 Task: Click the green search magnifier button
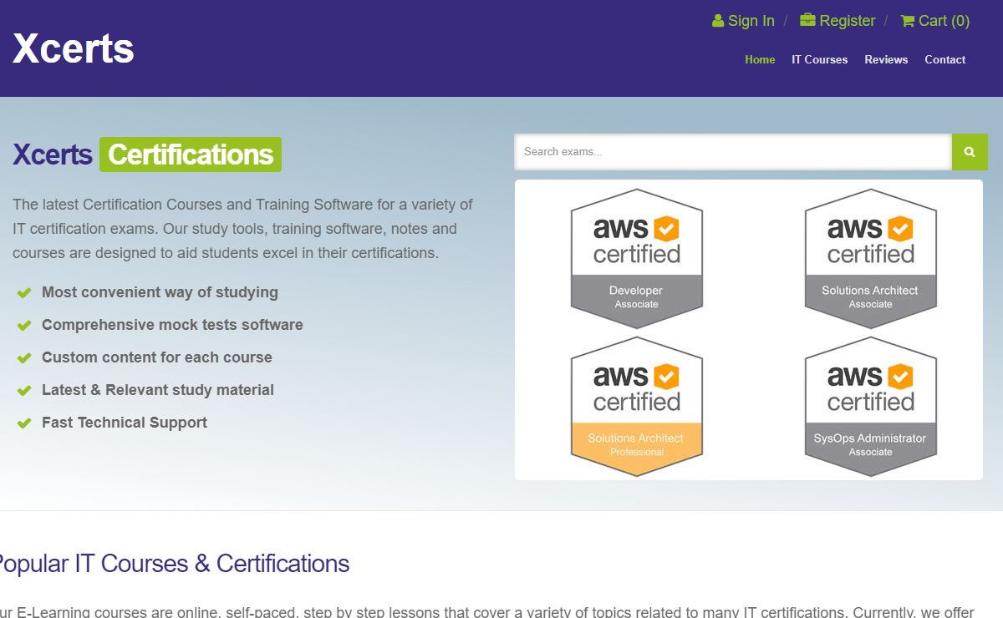(x=970, y=151)
